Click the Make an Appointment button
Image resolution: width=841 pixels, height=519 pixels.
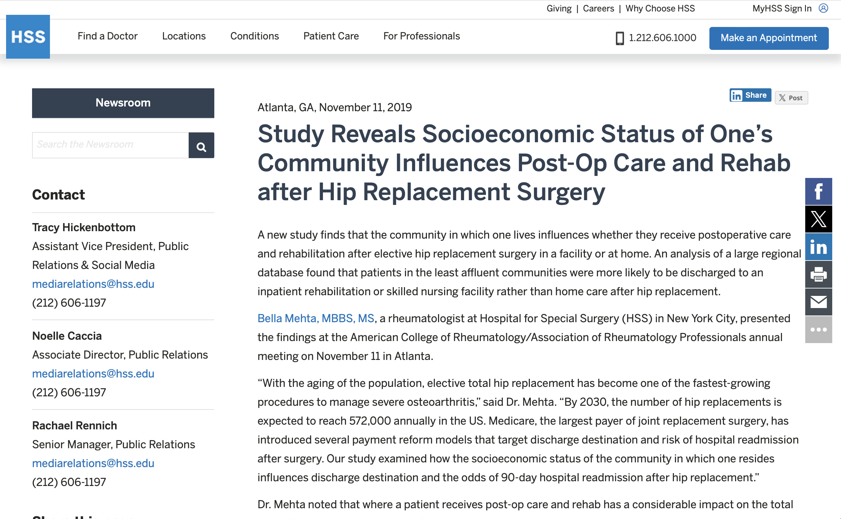768,38
